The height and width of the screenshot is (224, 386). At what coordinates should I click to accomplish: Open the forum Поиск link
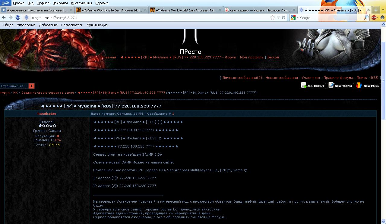[x=362, y=78]
